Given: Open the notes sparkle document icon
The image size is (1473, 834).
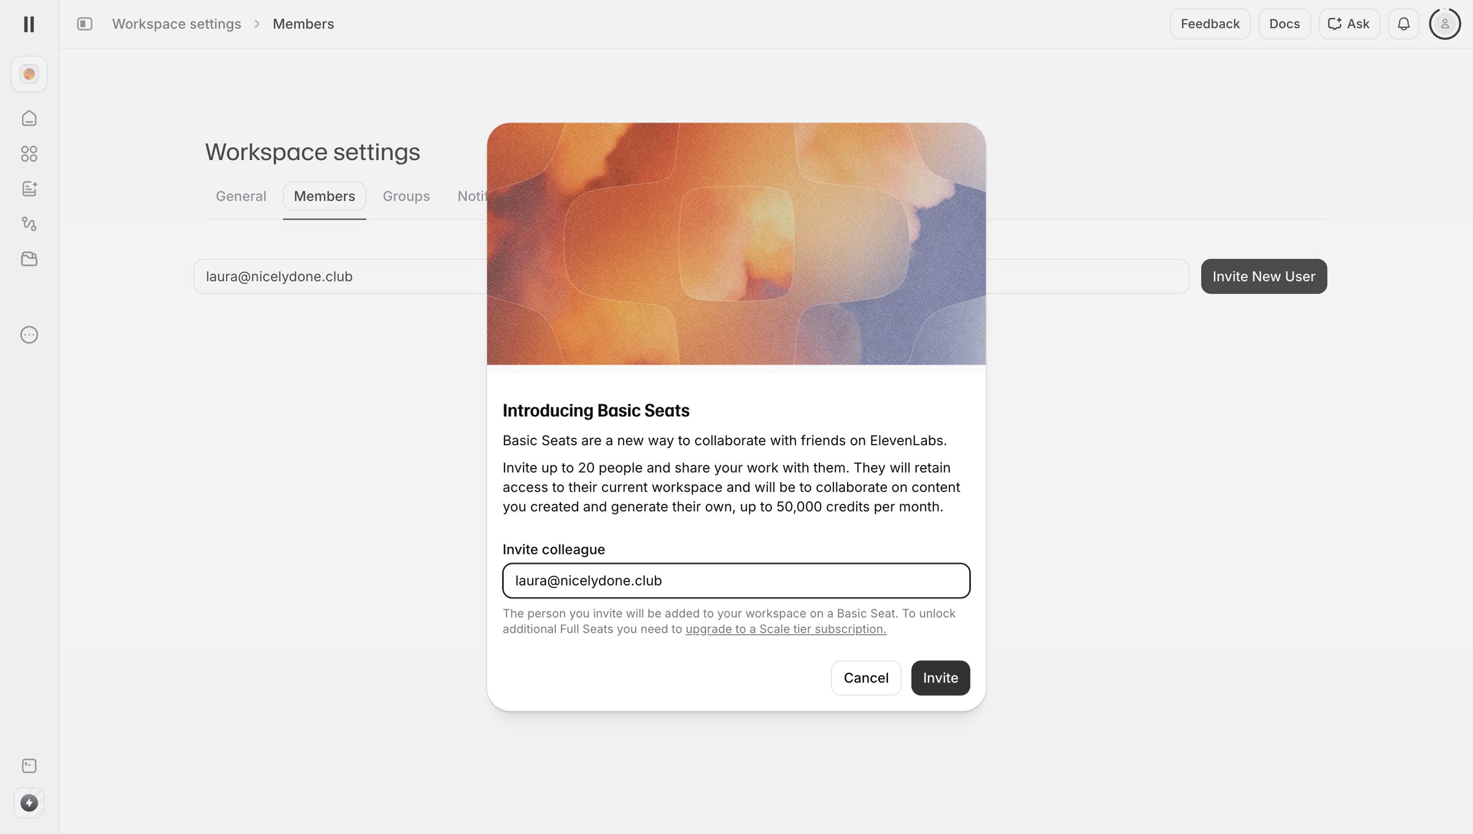Looking at the screenshot, I should (x=29, y=188).
